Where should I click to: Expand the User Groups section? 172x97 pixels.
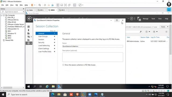click(54, 36)
